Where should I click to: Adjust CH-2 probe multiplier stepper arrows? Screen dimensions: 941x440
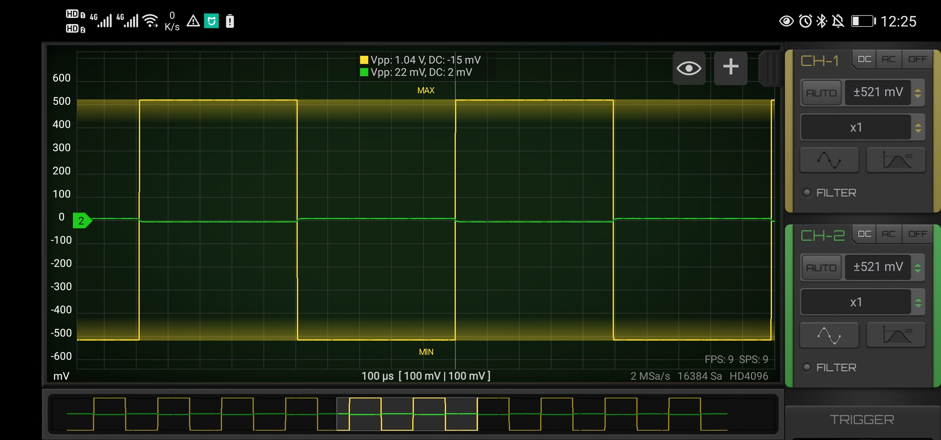pyautogui.click(x=918, y=302)
